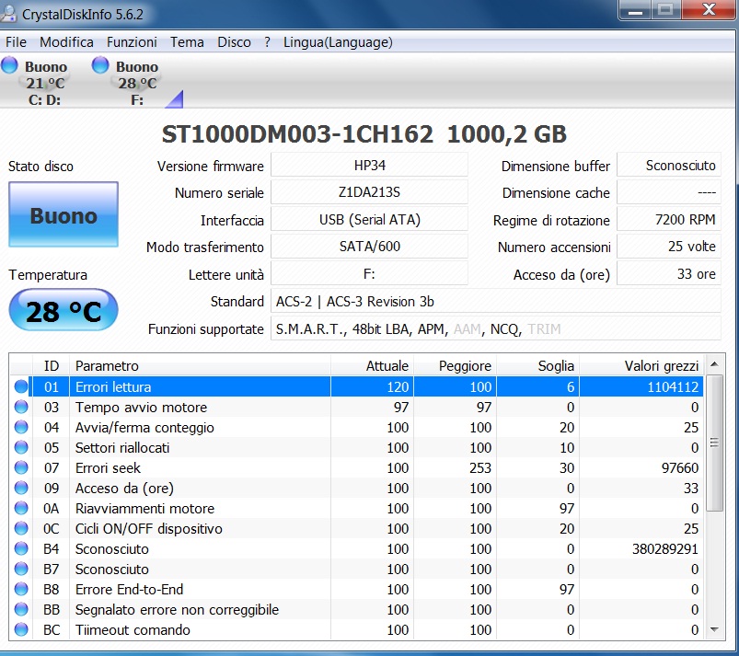Click the Numero accensioni 25 volte field
Image resolution: width=739 pixels, height=656 pixels.
[x=669, y=247]
